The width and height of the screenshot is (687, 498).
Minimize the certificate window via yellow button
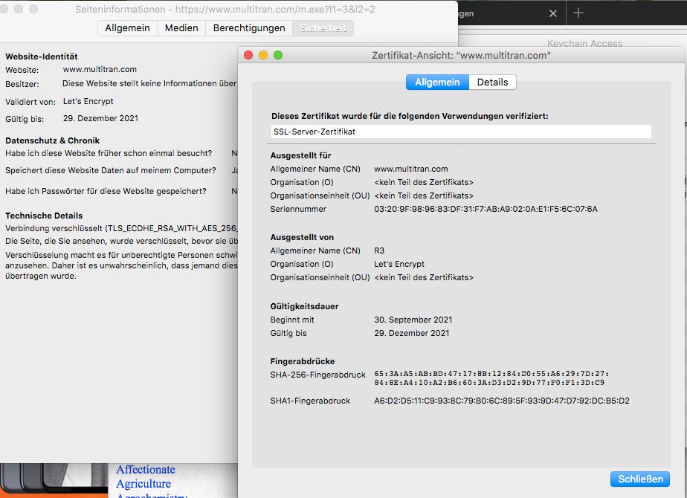click(x=263, y=55)
